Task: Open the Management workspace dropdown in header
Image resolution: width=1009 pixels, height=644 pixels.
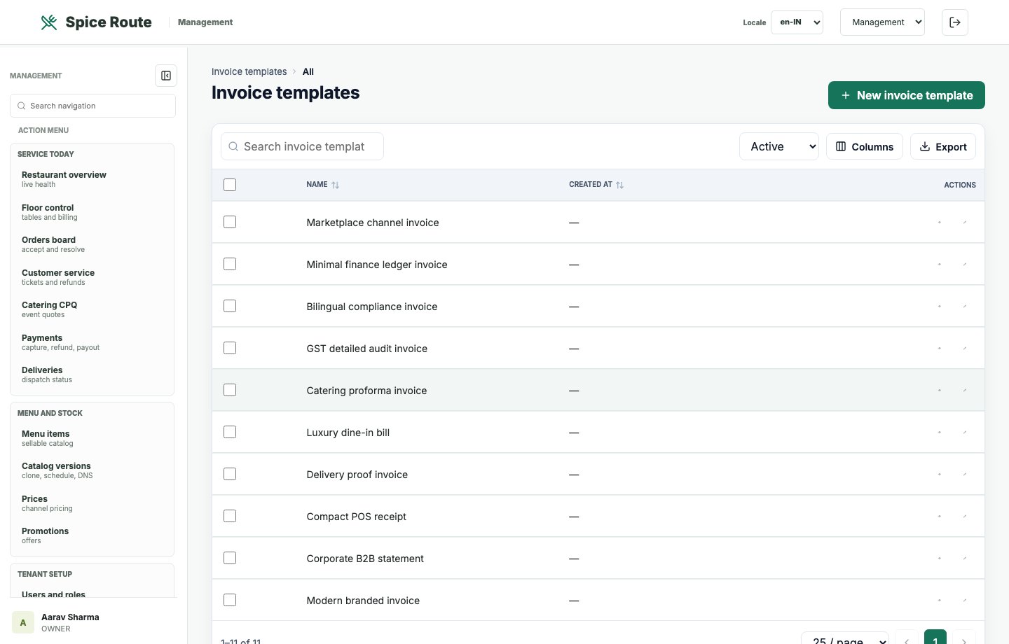Action: pos(882,22)
